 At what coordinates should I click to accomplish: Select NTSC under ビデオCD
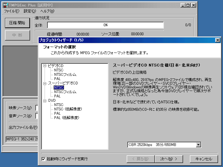tap(59, 70)
